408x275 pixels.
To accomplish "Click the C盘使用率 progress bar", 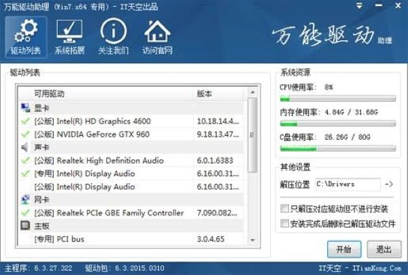I will click(338, 149).
